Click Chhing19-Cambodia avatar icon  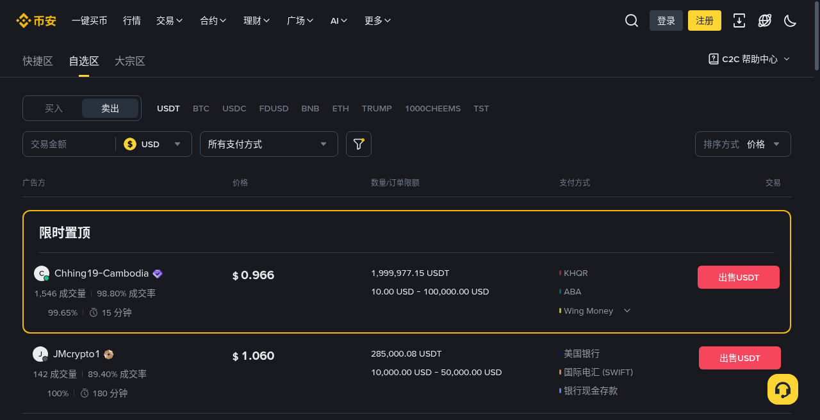[x=42, y=273]
